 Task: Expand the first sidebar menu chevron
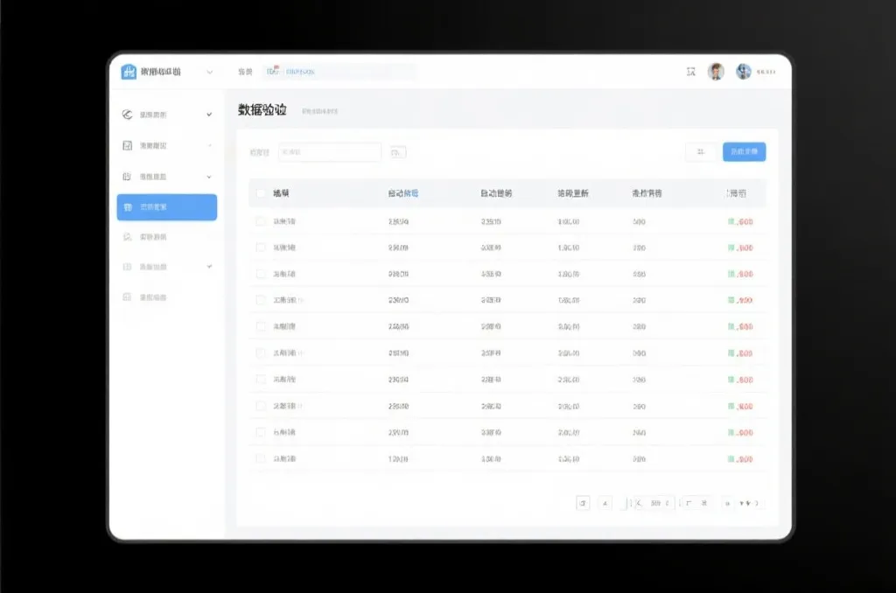tap(209, 115)
